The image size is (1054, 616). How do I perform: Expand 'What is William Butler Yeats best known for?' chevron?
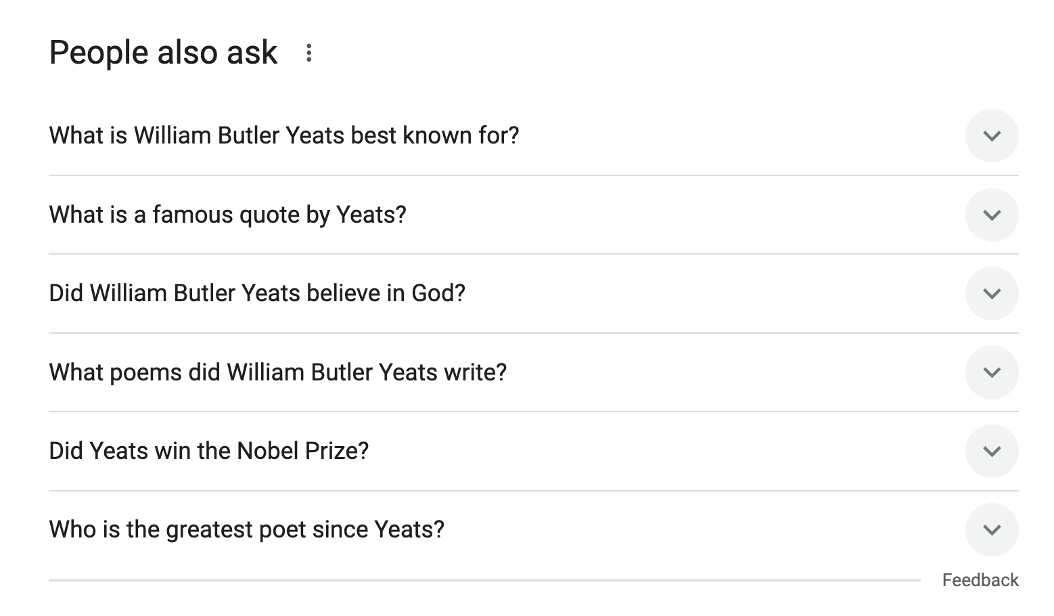991,136
